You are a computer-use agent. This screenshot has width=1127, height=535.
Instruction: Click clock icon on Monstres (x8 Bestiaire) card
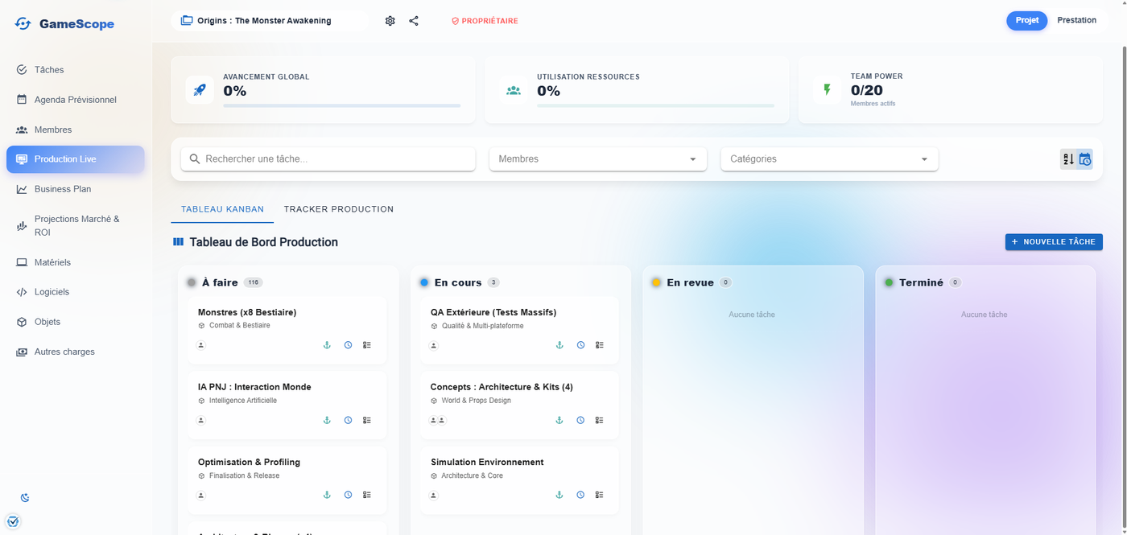(348, 345)
